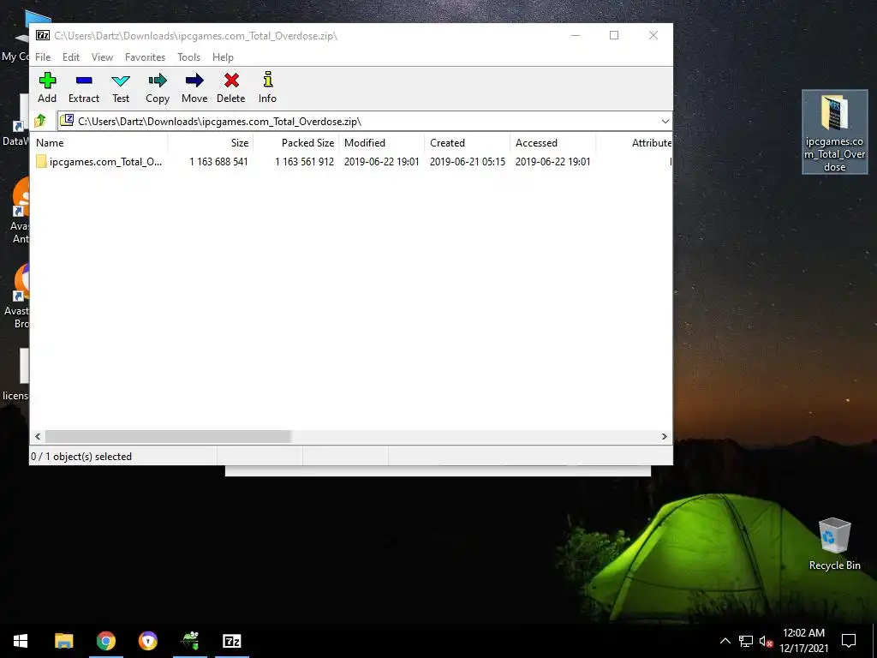The width and height of the screenshot is (877, 658).
Task: Click modified date 2019-06-22 19:01
Action: tap(381, 162)
